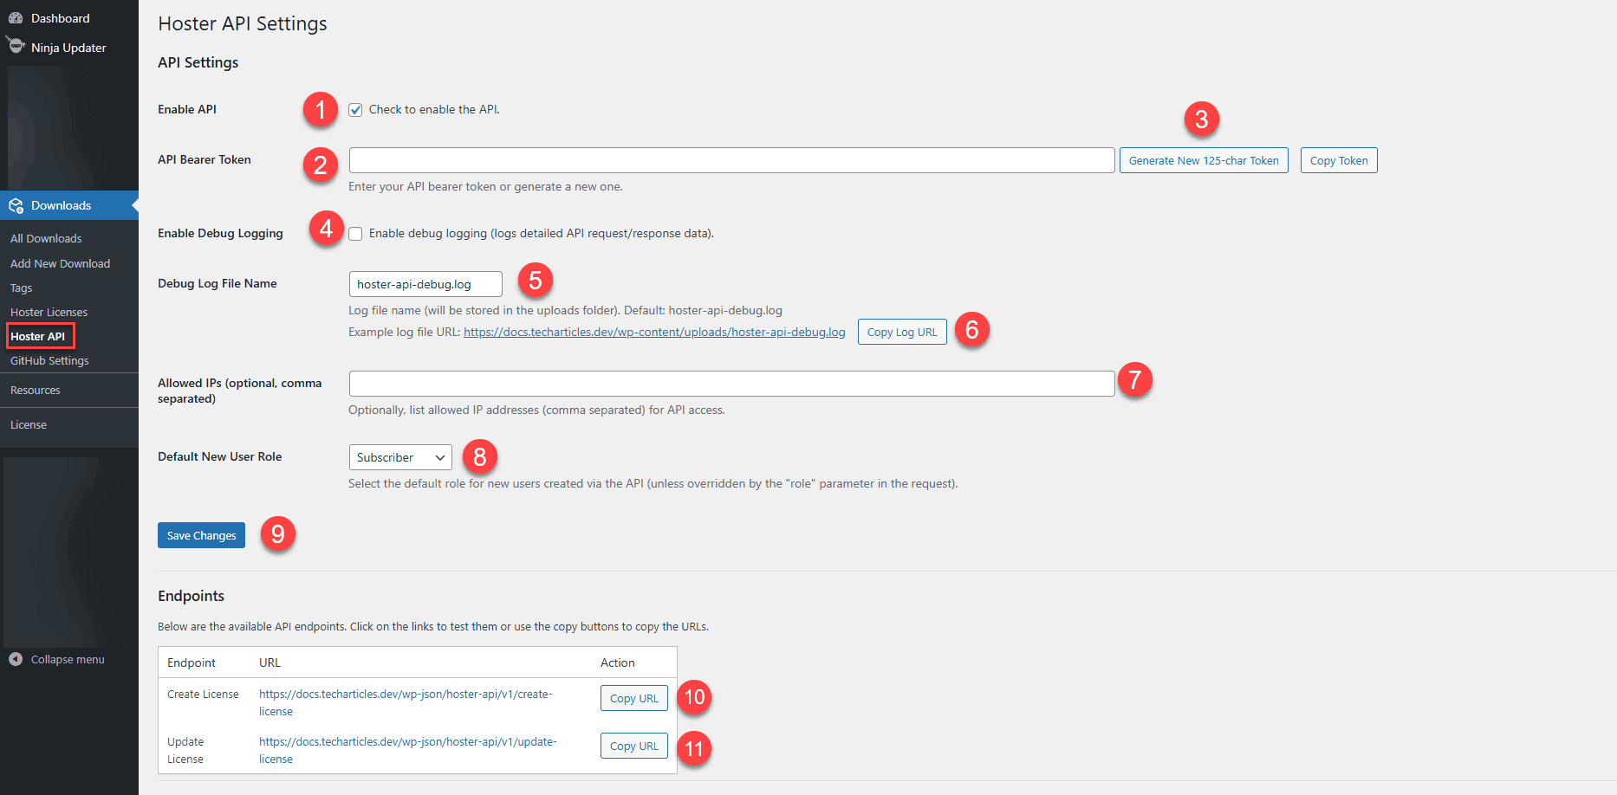Collapse the admin sidebar menu
Viewport: 1617px width, 795px height.
(68, 659)
